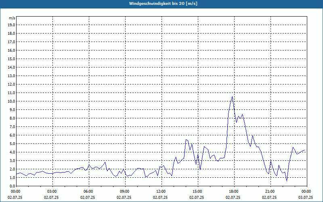Image resolution: width=323 pixels, height=202 pixels.
Task: Click the 1,0 y-axis label
Action: click(x=12, y=177)
